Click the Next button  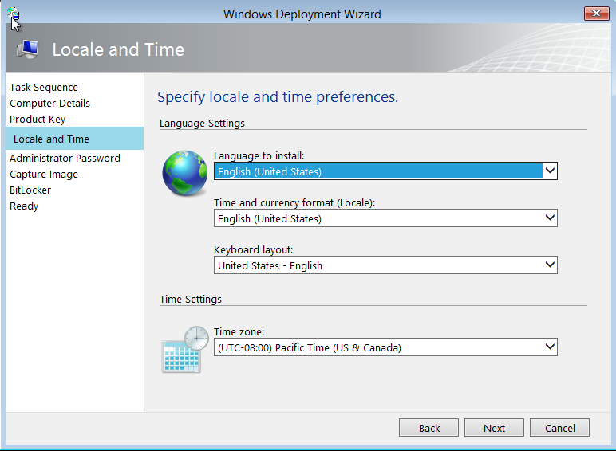click(x=494, y=428)
